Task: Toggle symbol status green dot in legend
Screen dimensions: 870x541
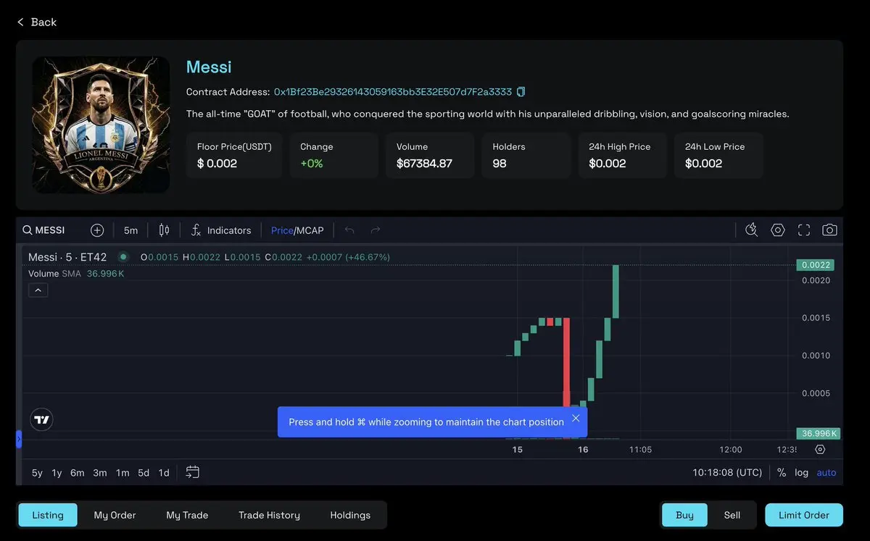Action: (x=123, y=257)
